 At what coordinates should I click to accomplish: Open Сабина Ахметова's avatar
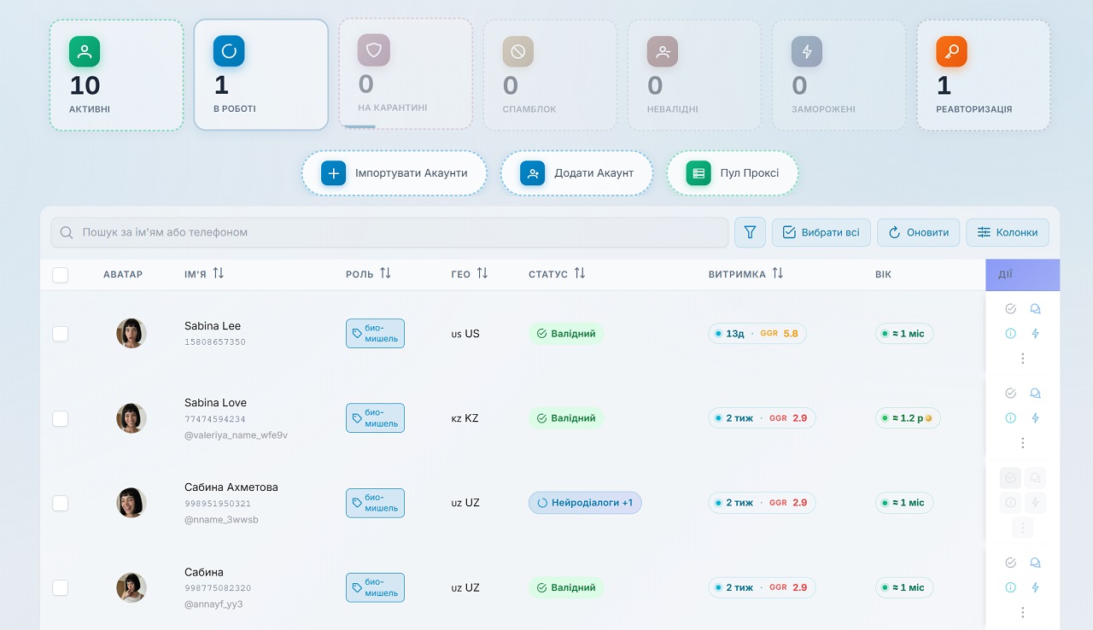pos(132,502)
